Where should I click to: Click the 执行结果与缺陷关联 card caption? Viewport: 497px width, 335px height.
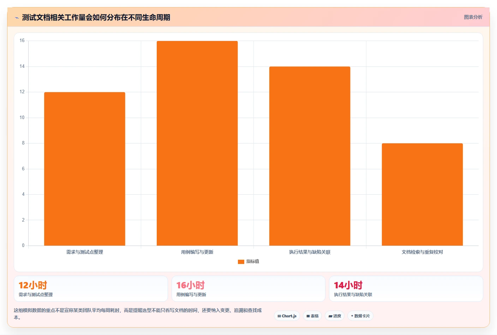point(353,294)
